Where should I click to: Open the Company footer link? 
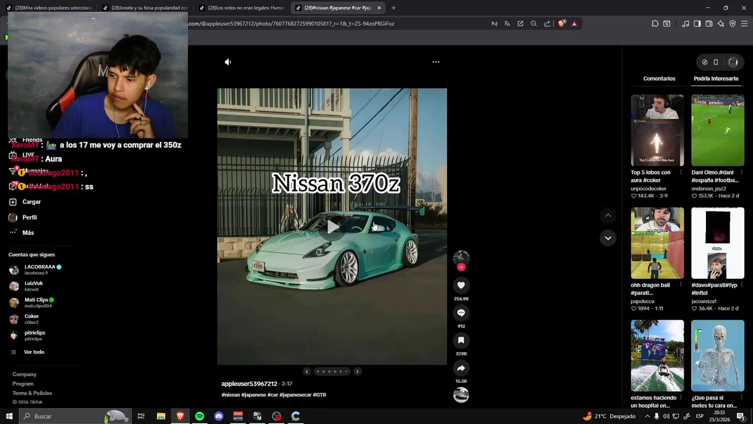24,375
